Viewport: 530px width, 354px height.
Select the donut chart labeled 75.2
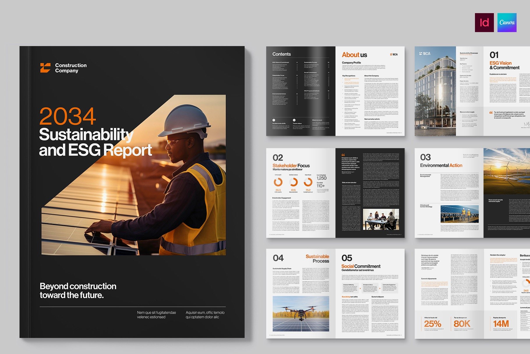[x=308, y=182]
